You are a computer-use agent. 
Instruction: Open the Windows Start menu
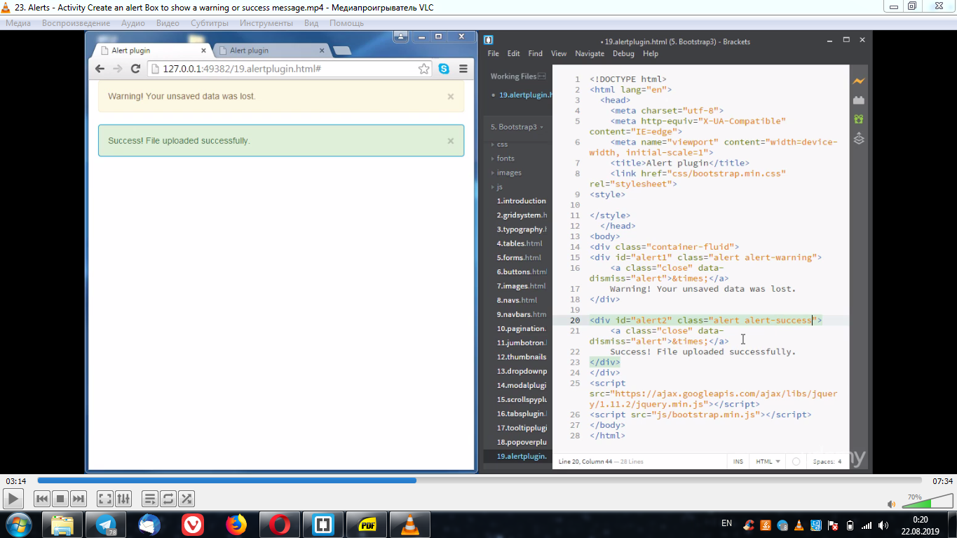pos(18,524)
